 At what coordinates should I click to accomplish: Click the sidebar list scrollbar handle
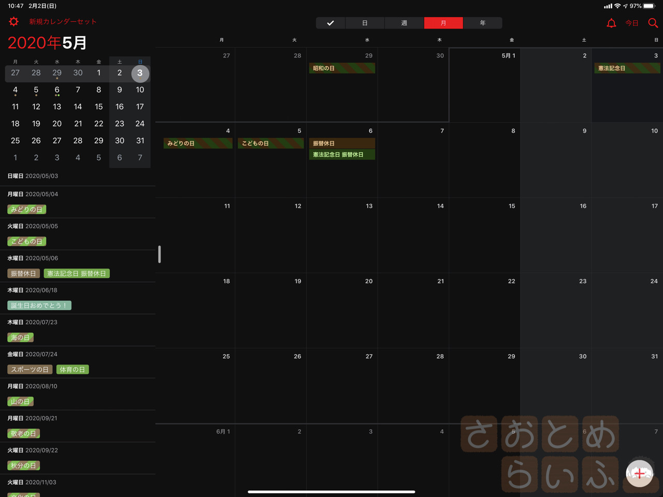tap(160, 254)
